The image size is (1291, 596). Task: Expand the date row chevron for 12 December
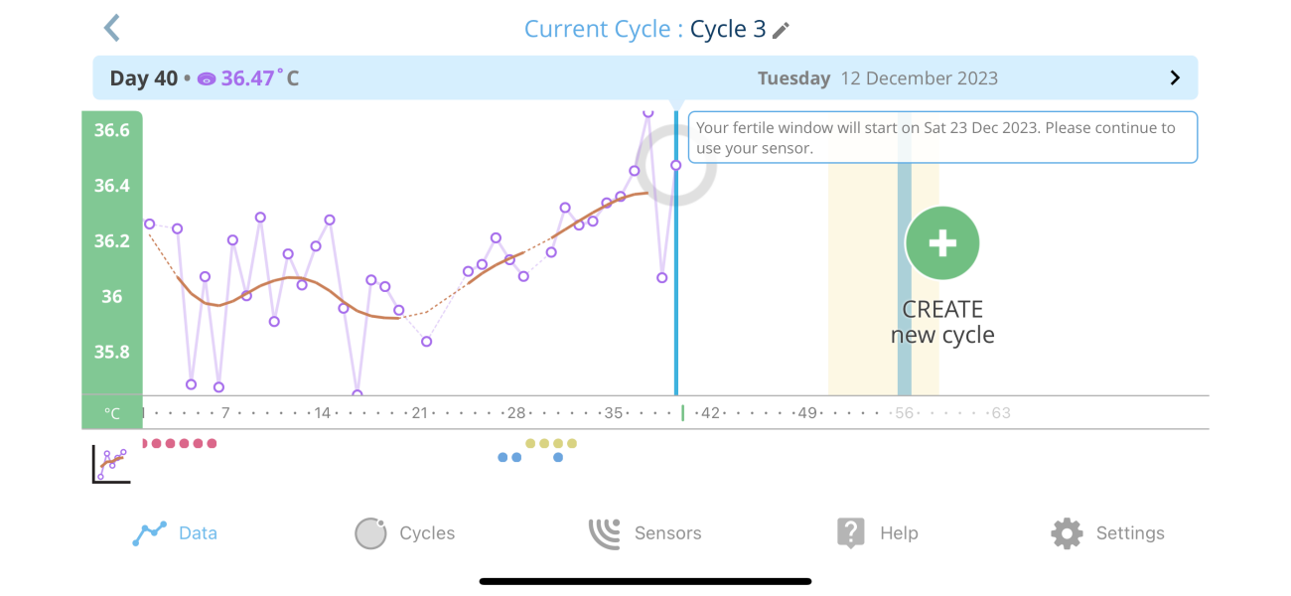click(x=1174, y=77)
